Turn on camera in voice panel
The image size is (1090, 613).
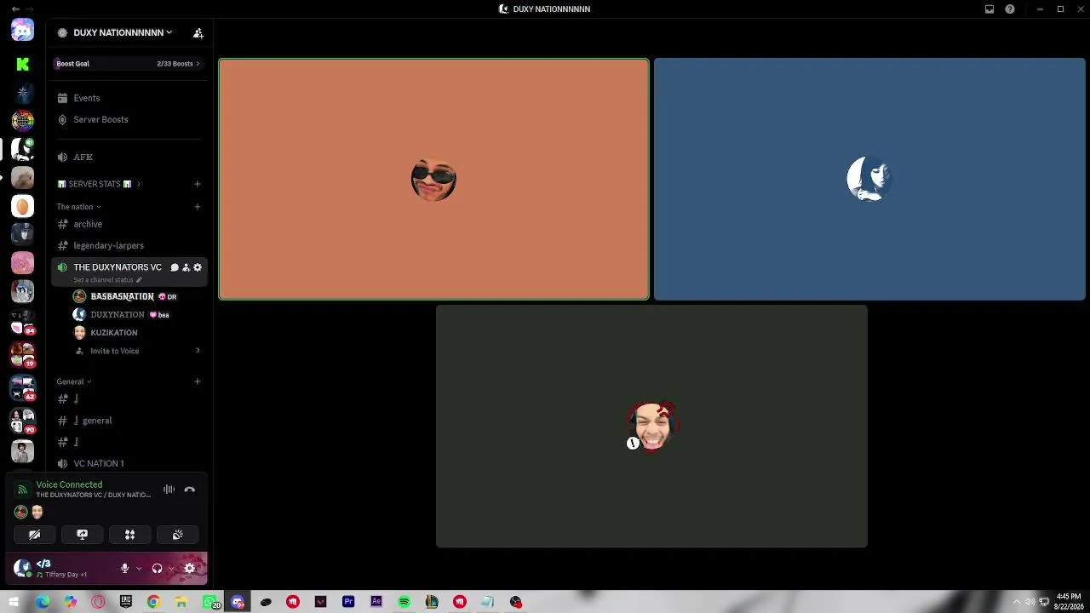(35, 535)
